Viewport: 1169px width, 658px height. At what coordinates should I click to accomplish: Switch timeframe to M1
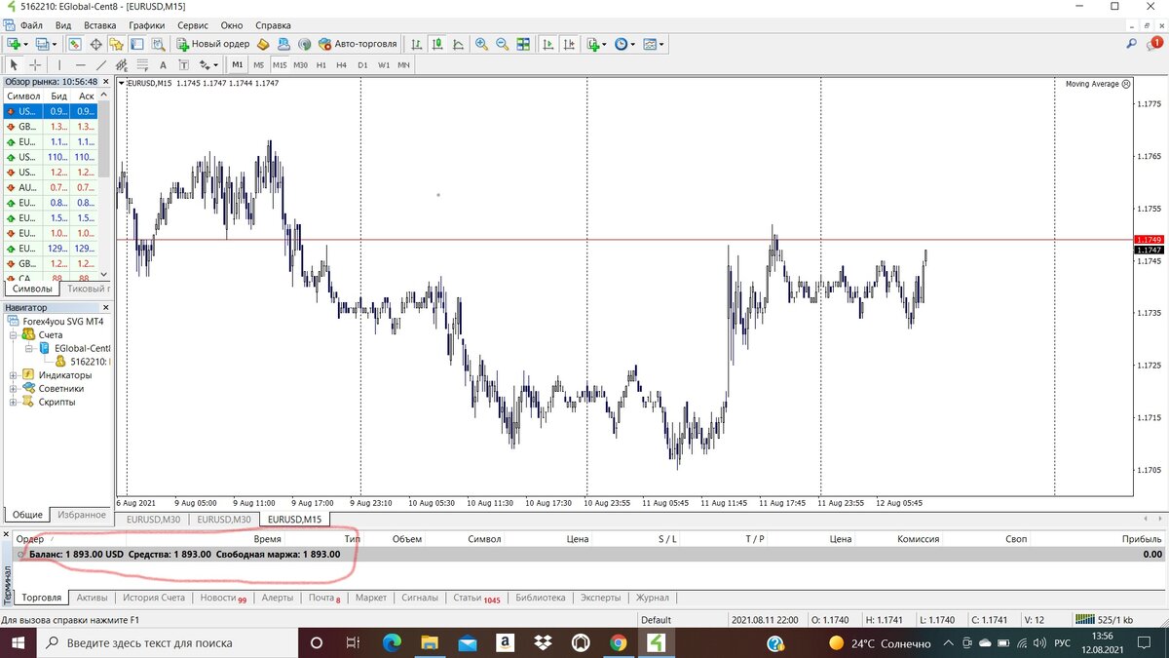point(238,65)
